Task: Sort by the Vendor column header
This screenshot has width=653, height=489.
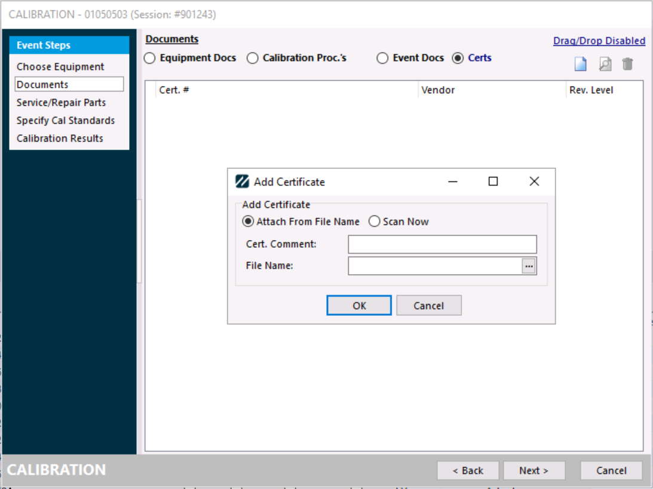Action: (438, 90)
